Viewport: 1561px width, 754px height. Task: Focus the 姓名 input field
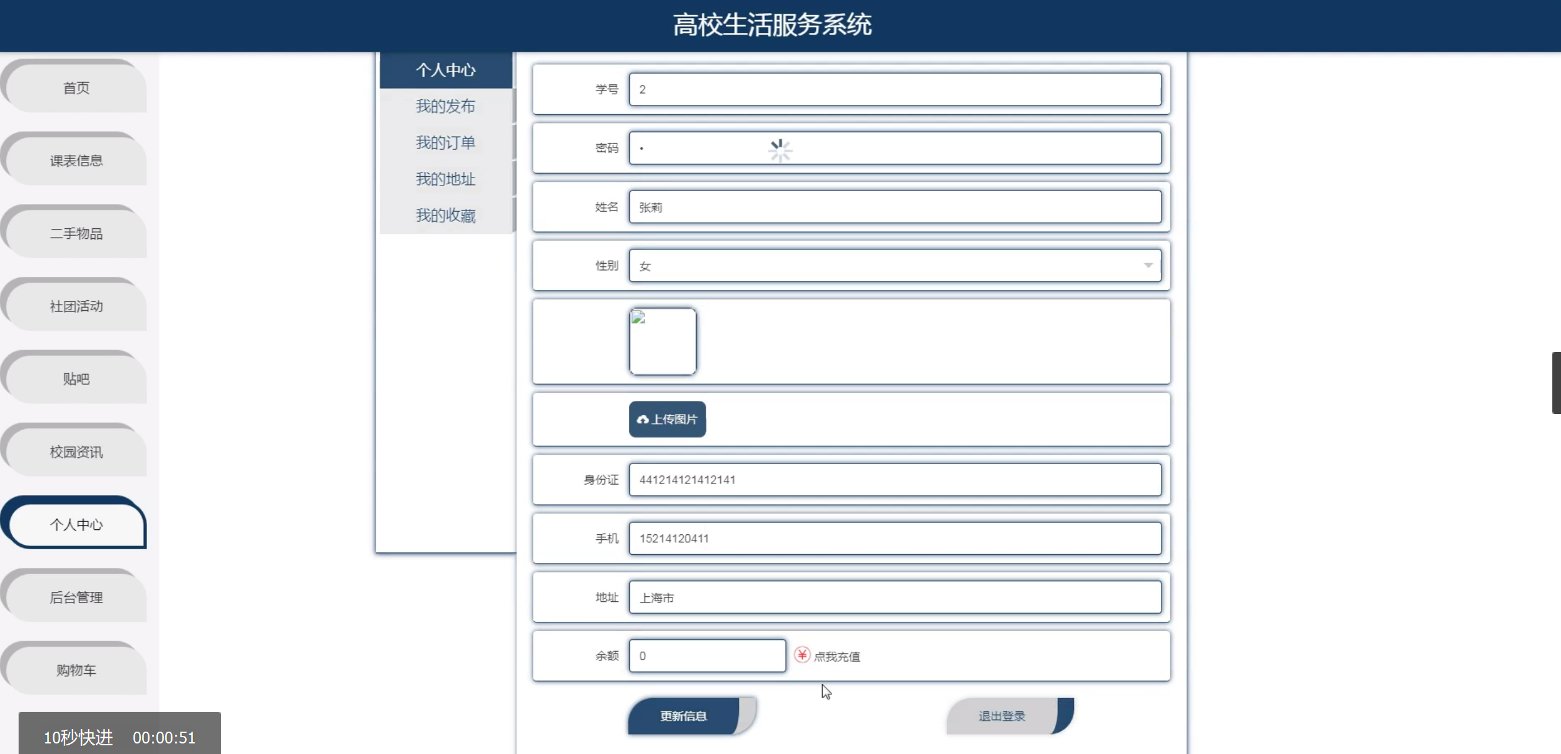click(x=895, y=207)
